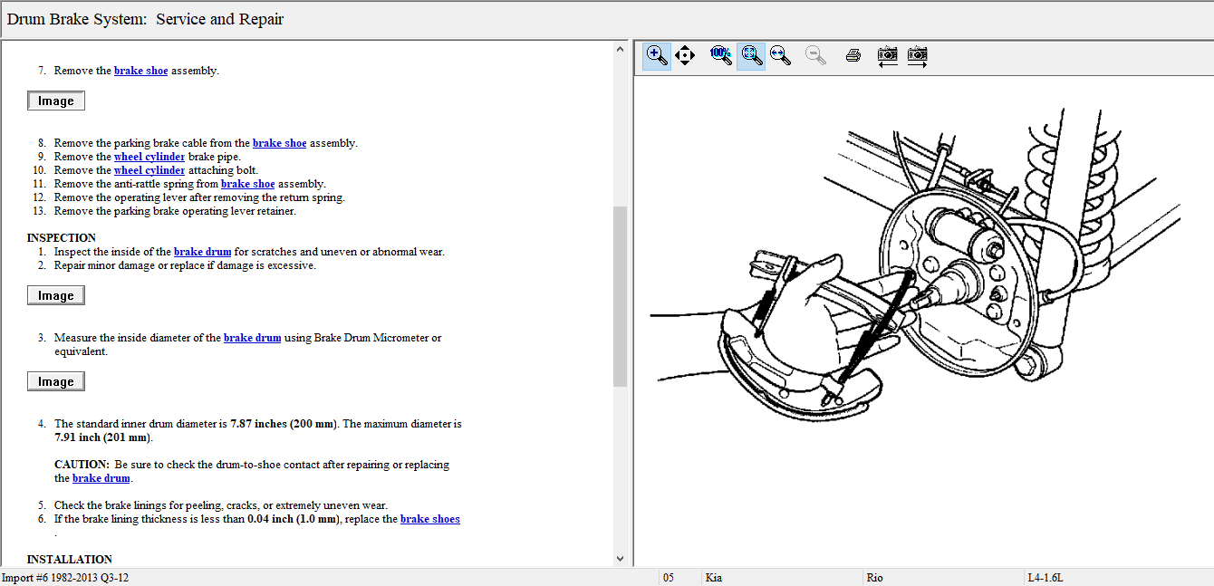The width and height of the screenshot is (1214, 586).
Task: Open Image button below step 7
Action: click(56, 101)
